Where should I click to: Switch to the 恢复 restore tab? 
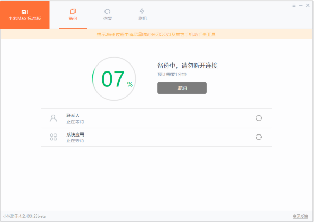(x=108, y=14)
